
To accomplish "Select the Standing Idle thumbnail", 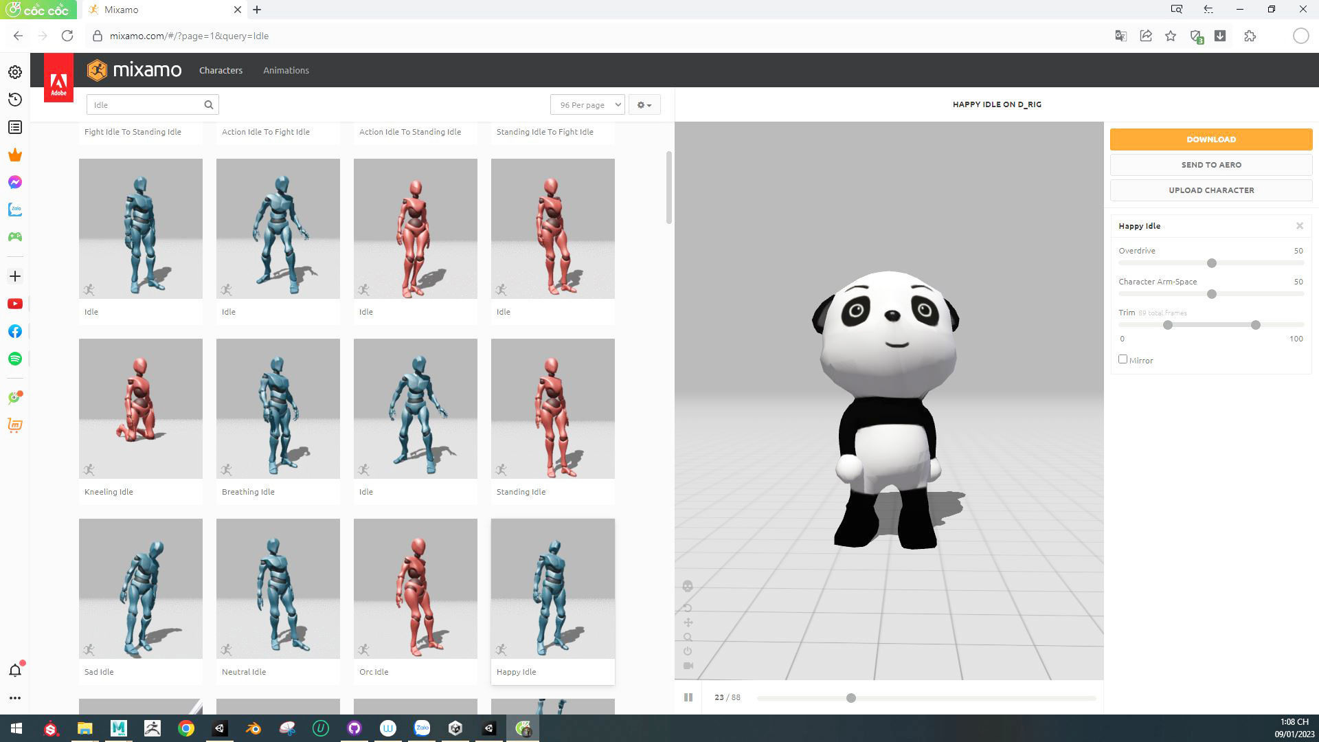I will click(553, 409).
